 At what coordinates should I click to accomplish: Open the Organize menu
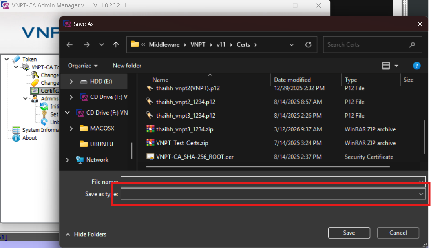pyautogui.click(x=83, y=66)
